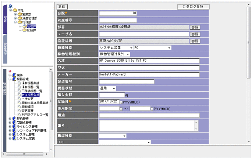Click the メーカー field Hewlett-Packard
Screen dimensions: 252x159
click(149, 75)
